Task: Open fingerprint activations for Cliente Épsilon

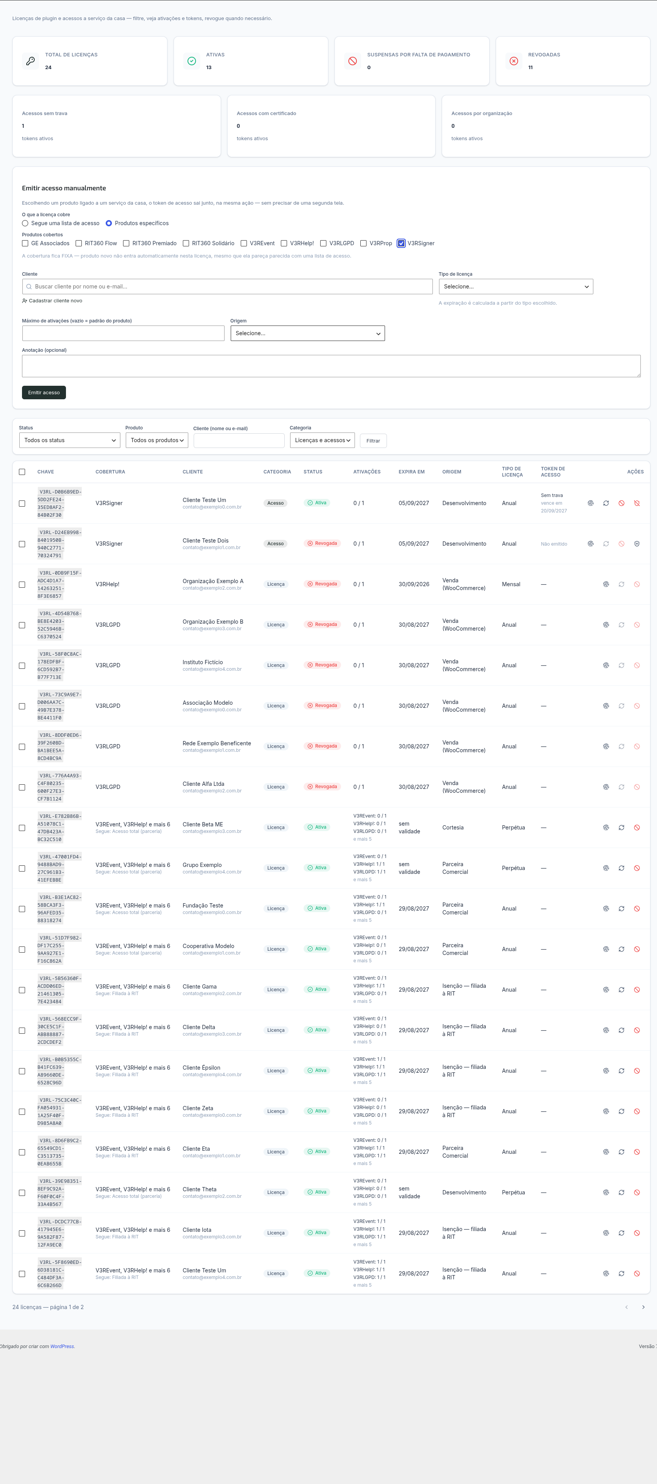Action: 606,1071
